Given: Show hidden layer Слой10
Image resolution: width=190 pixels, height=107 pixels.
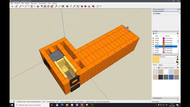Looking at the screenshot, I should (153, 51).
